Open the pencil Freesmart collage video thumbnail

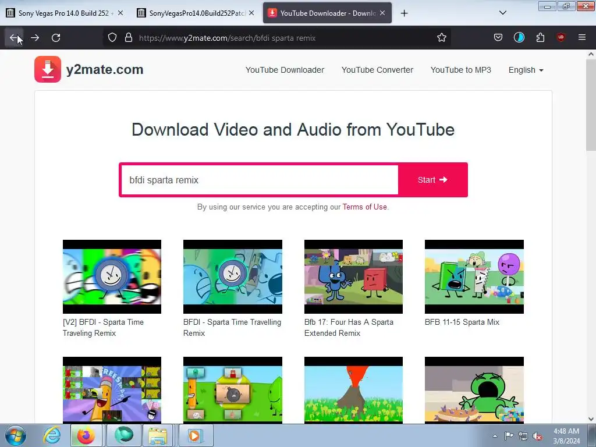tap(112, 390)
